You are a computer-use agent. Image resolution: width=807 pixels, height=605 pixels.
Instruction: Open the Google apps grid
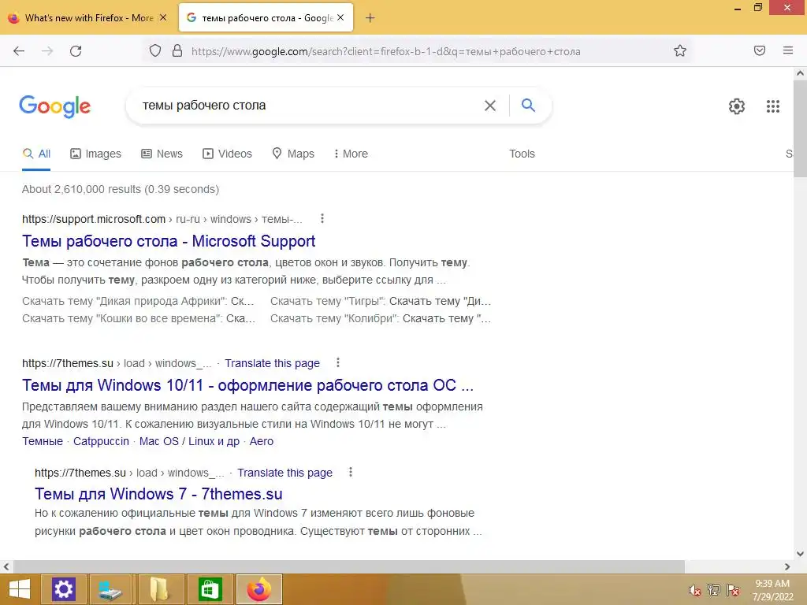772,106
